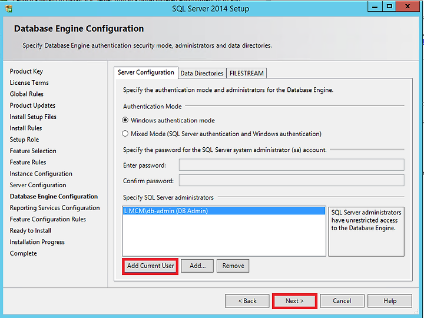Click the SQL Server Setup title bar icon
Image resolution: width=424 pixels, height=318 pixels.
click(x=9, y=9)
